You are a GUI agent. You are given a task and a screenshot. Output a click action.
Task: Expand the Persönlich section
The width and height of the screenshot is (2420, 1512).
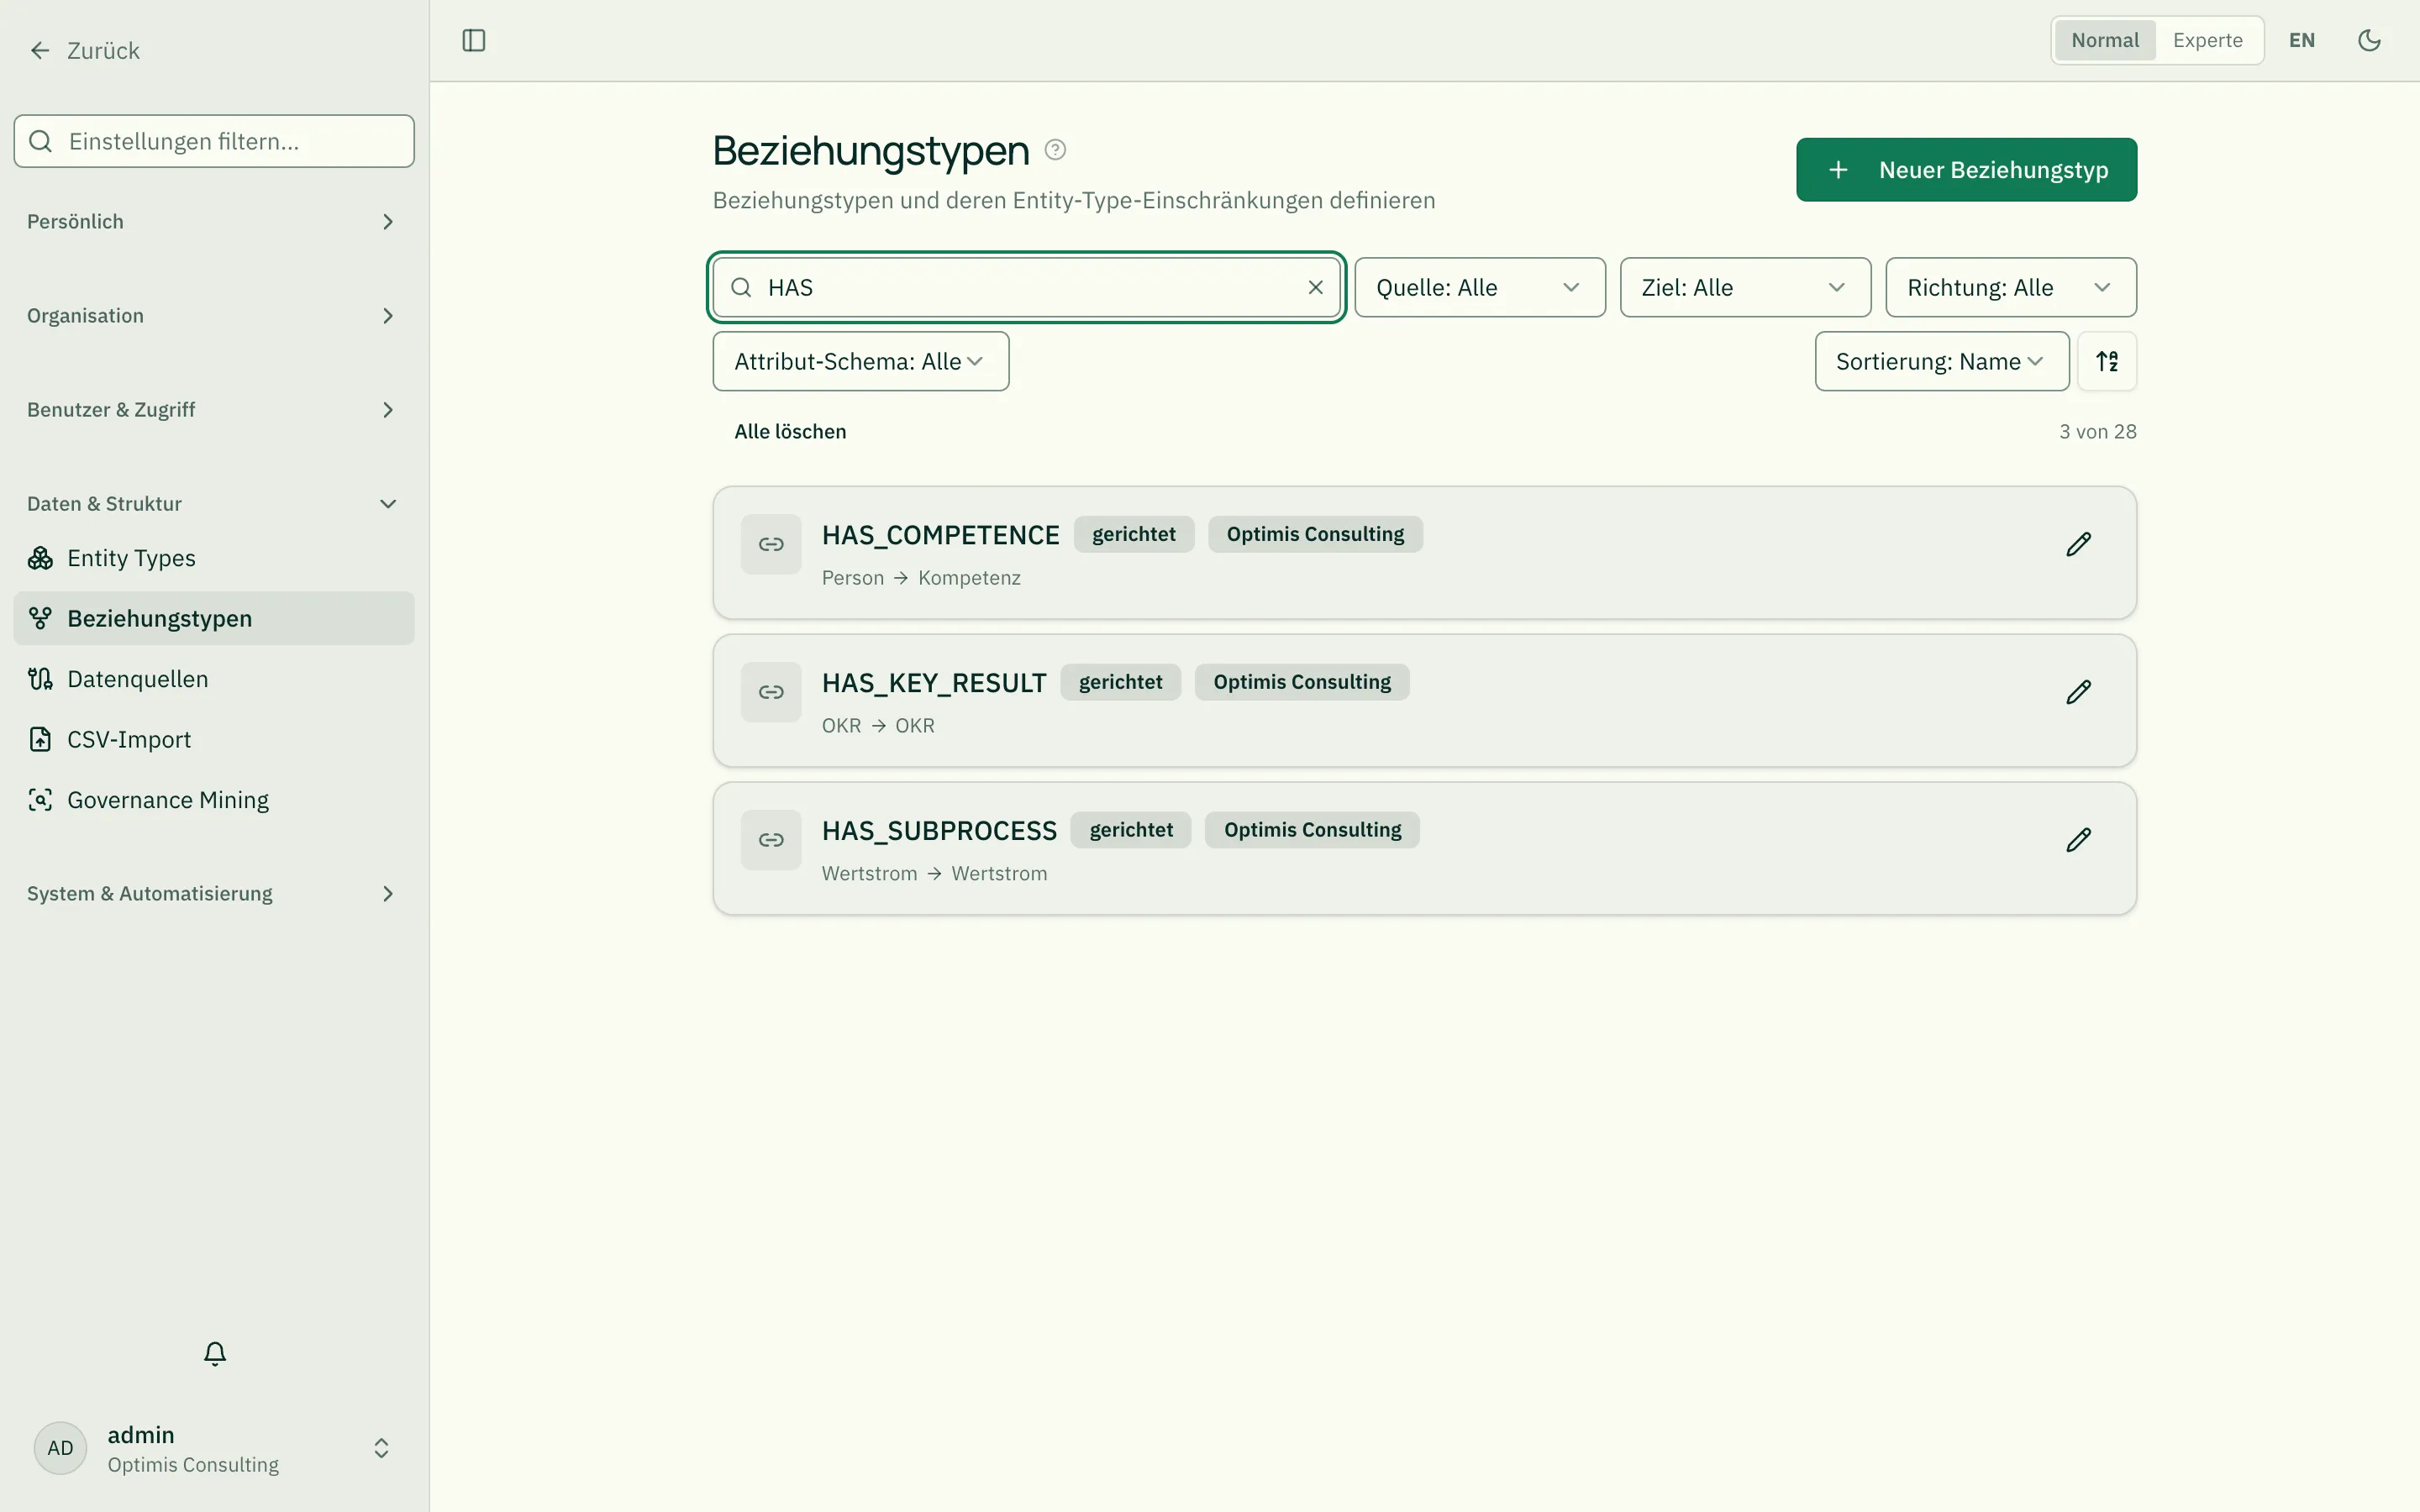(x=213, y=222)
